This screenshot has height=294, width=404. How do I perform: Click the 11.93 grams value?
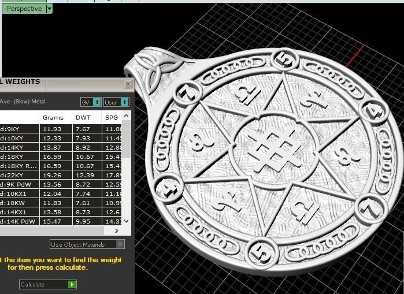[52, 129]
